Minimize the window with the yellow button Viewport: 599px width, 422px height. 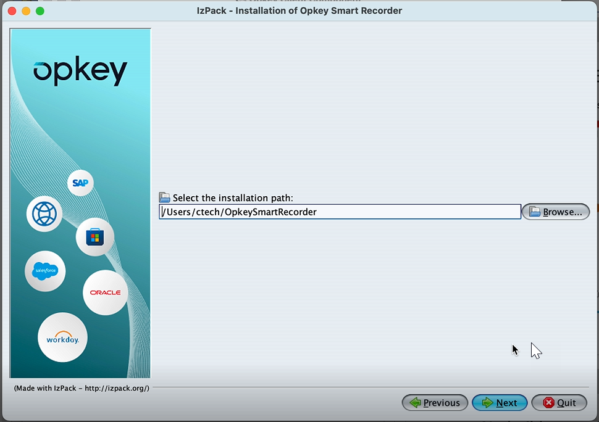coord(26,11)
